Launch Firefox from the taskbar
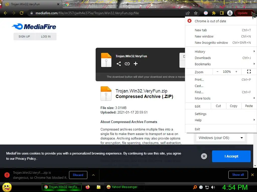 (x=88, y=187)
